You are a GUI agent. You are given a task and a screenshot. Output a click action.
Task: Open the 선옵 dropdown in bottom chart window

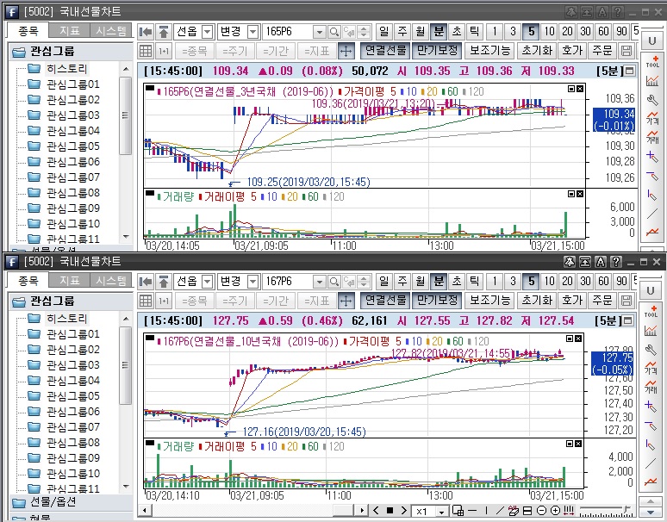(x=208, y=281)
